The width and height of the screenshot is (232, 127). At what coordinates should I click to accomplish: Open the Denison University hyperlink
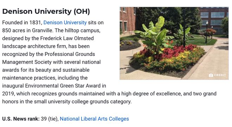coord(65,23)
